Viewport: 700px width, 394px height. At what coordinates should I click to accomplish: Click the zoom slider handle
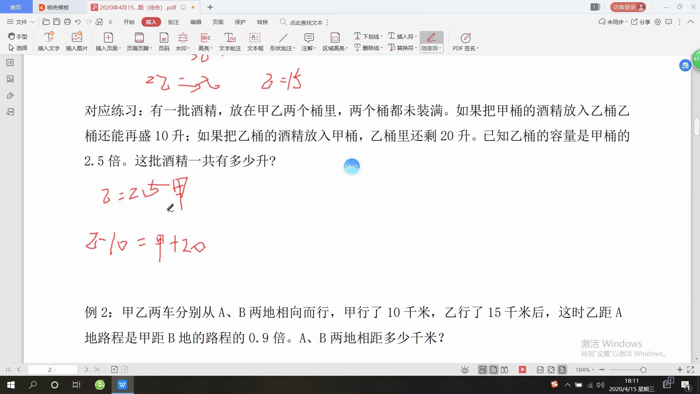coord(643,370)
